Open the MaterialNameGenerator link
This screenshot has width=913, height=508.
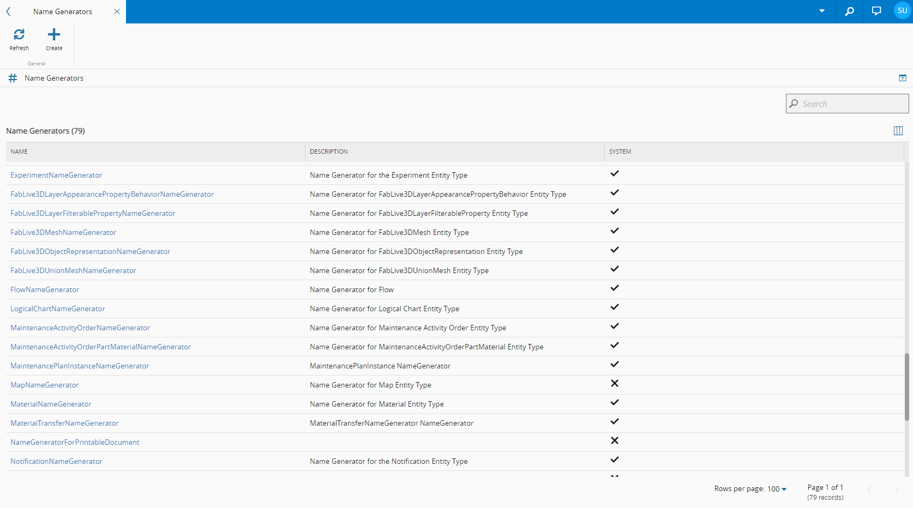pyautogui.click(x=51, y=404)
